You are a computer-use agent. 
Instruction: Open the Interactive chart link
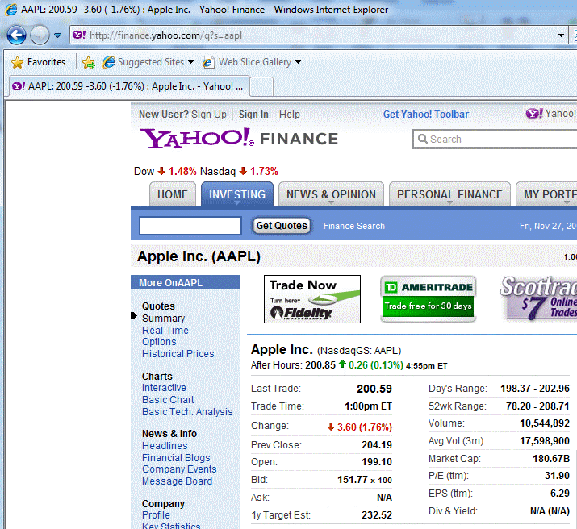pos(164,387)
